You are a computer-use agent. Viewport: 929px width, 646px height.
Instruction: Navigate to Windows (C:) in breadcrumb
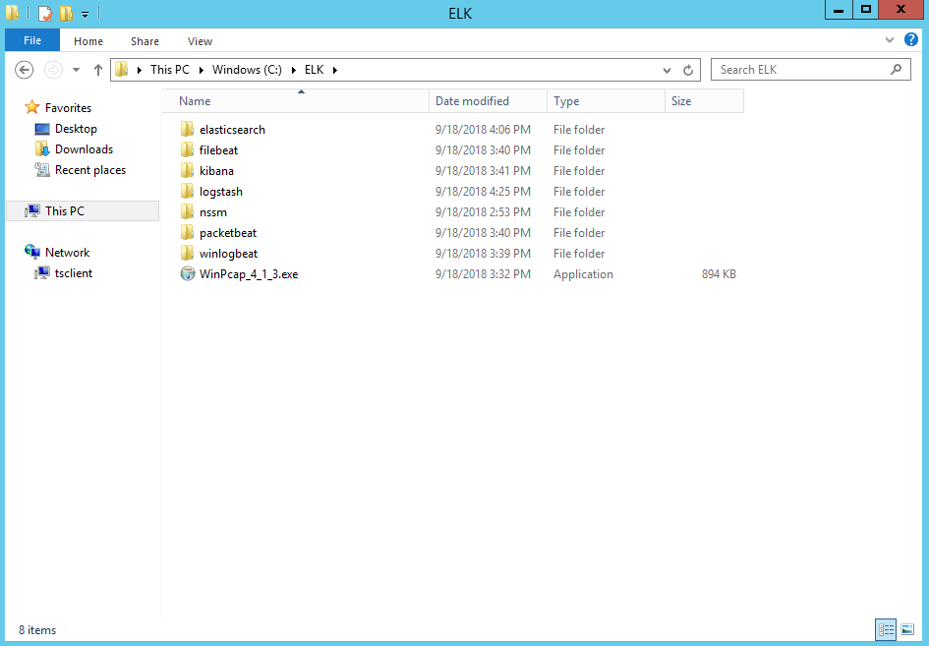pos(247,70)
